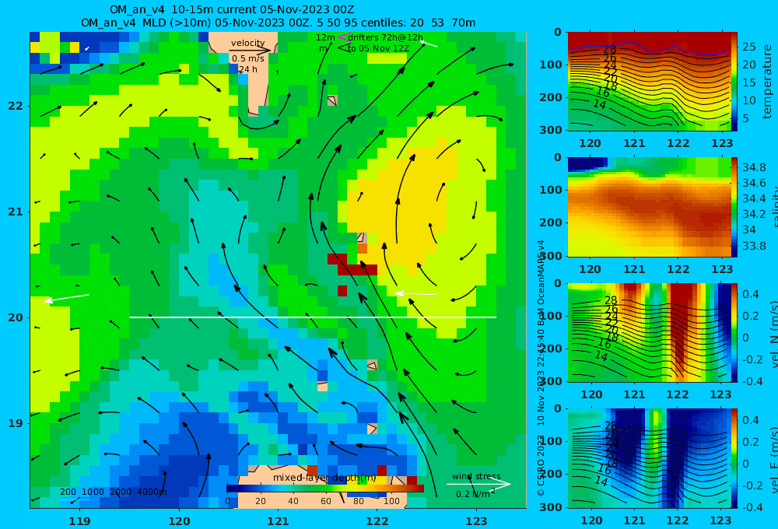Click the "mixed-layer depth(m)" colorbar title
The height and width of the screenshot is (529, 778).
[324, 478]
